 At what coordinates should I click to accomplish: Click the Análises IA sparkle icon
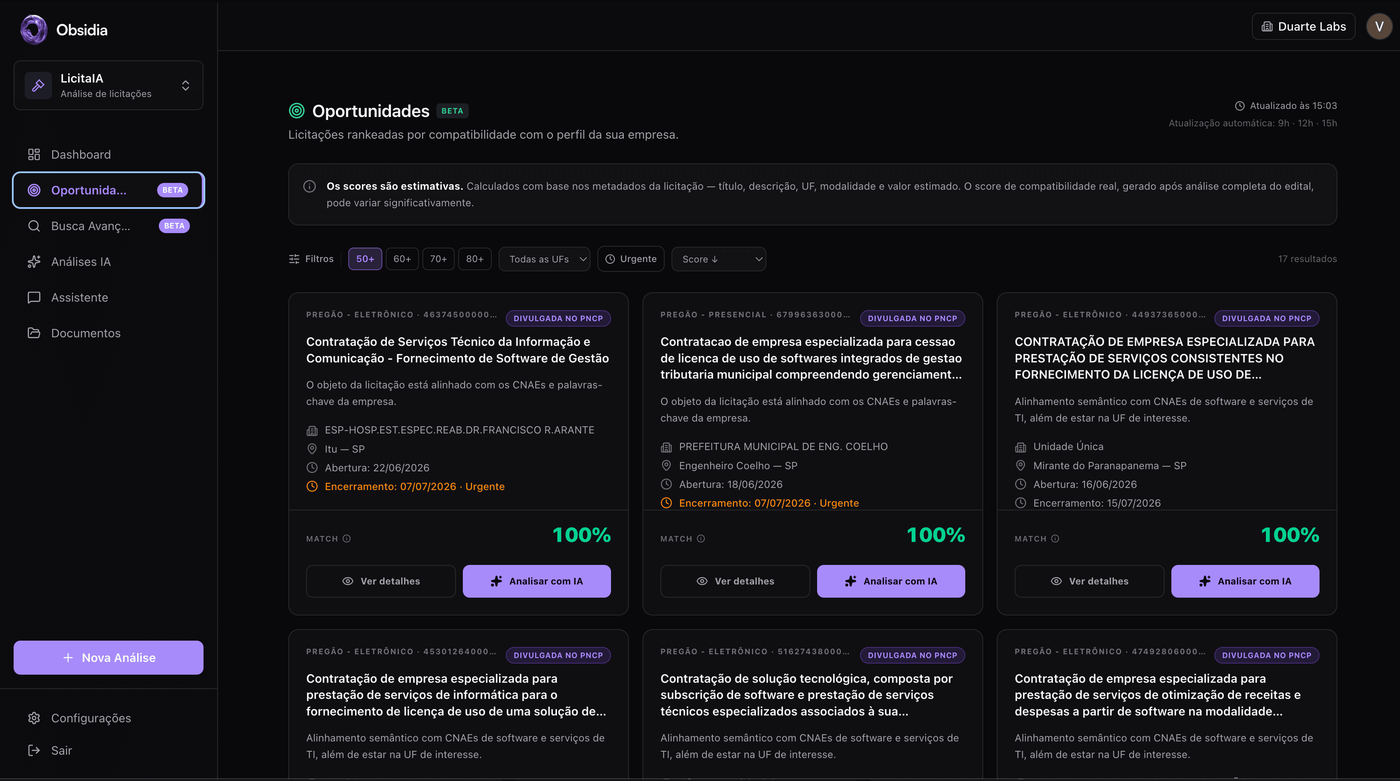34,262
